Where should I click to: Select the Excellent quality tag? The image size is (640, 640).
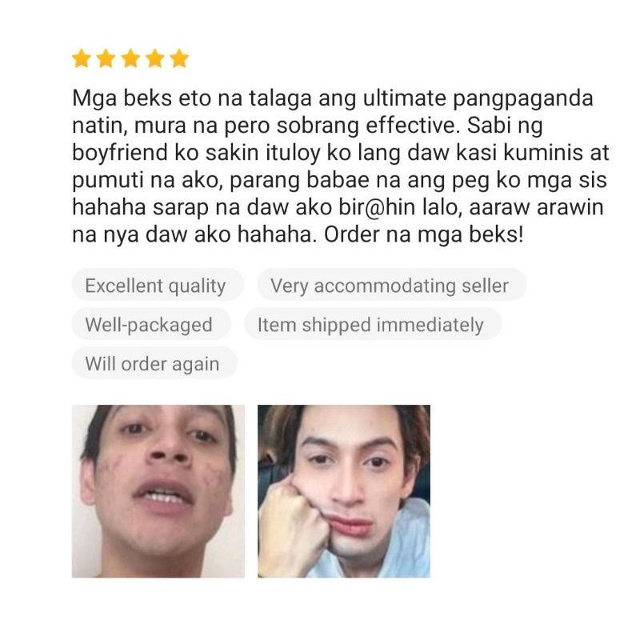click(x=158, y=285)
